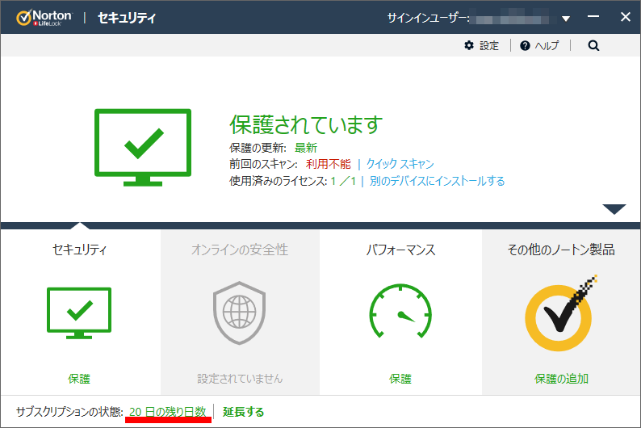Click the 利用不能 last scan status

[329, 164]
